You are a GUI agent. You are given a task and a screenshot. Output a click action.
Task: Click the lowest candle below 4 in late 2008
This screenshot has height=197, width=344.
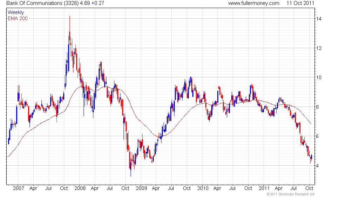[131, 167]
